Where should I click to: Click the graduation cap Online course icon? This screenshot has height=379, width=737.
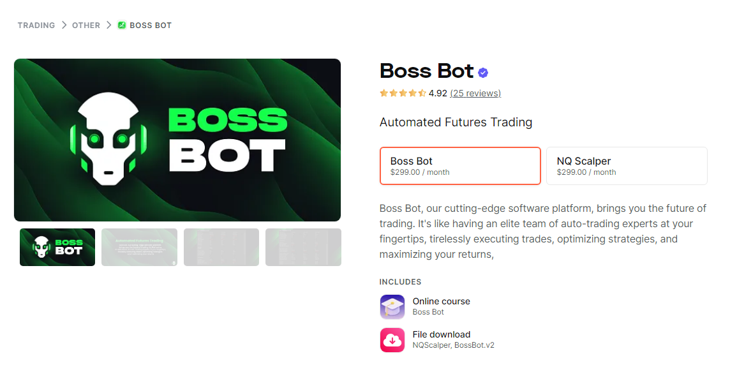pos(392,306)
